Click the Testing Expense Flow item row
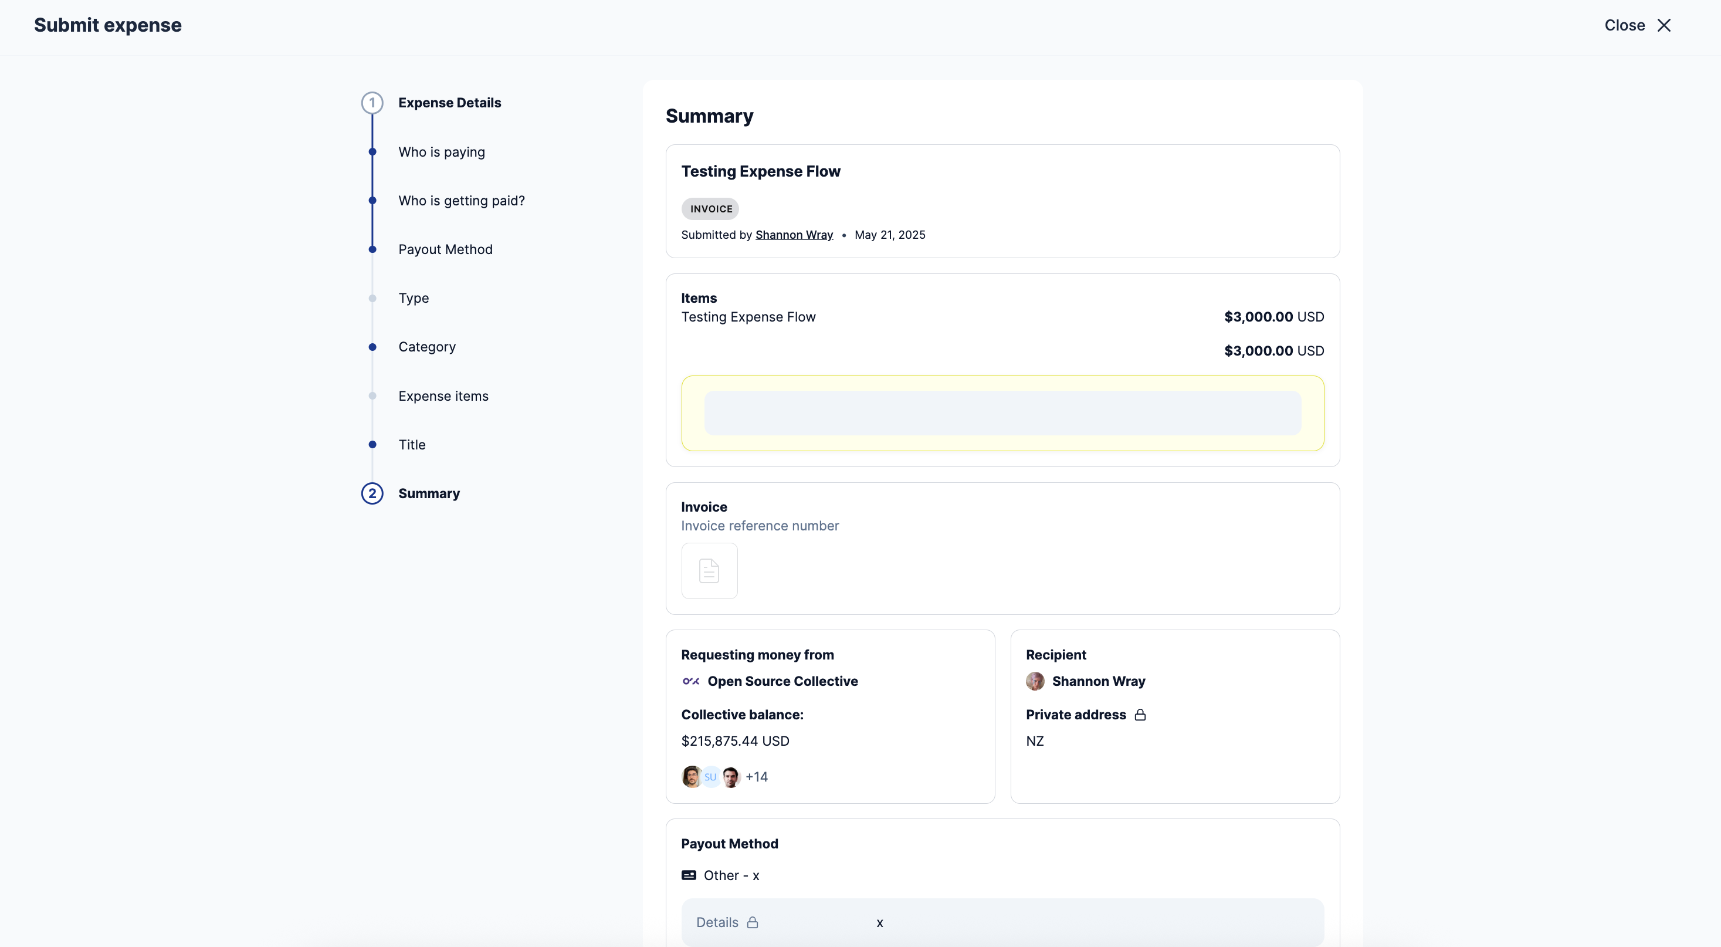Viewport: 1721px width, 947px height. pos(1002,317)
